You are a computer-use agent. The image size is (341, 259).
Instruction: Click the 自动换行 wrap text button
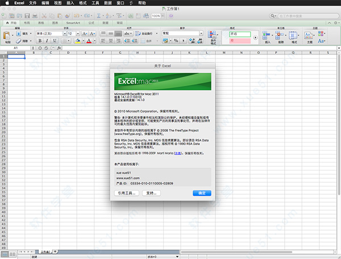pos(144,34)
